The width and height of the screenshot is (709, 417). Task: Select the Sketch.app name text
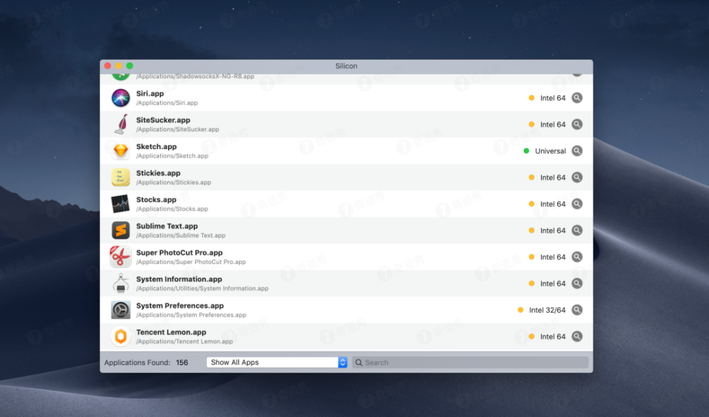click(x=157, y=147)
